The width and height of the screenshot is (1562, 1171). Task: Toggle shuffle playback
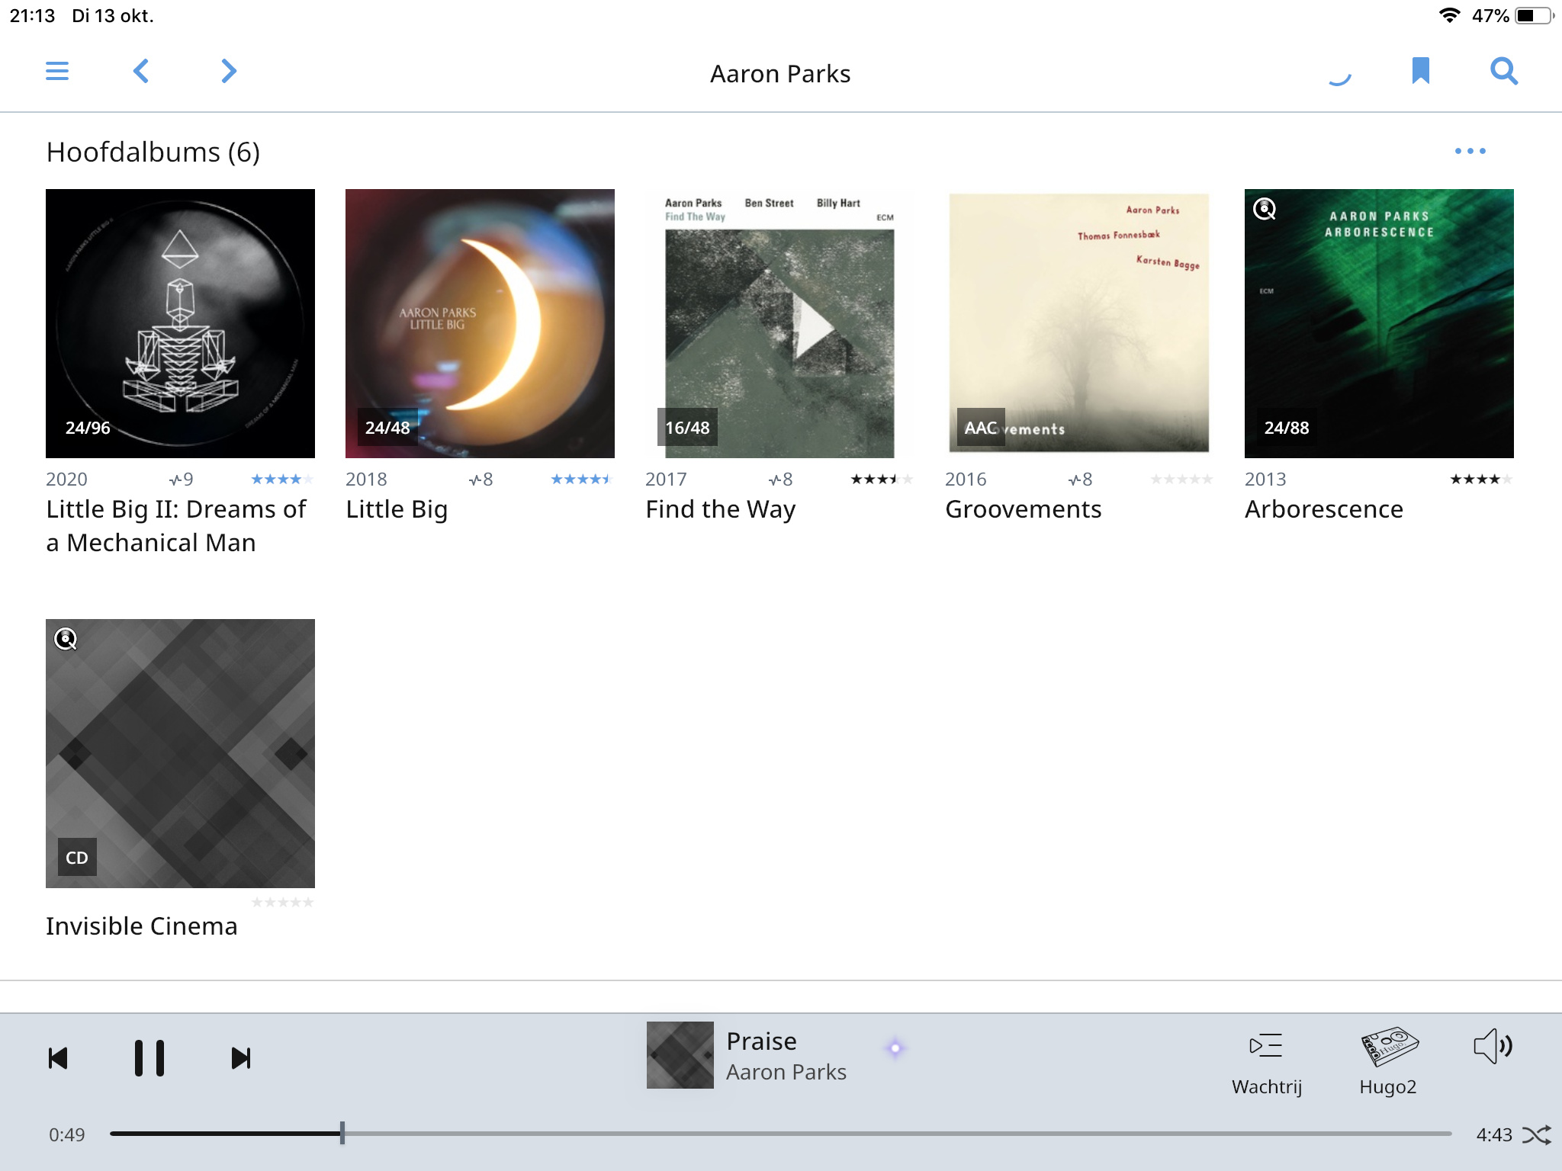(x=1536, y=1135)
